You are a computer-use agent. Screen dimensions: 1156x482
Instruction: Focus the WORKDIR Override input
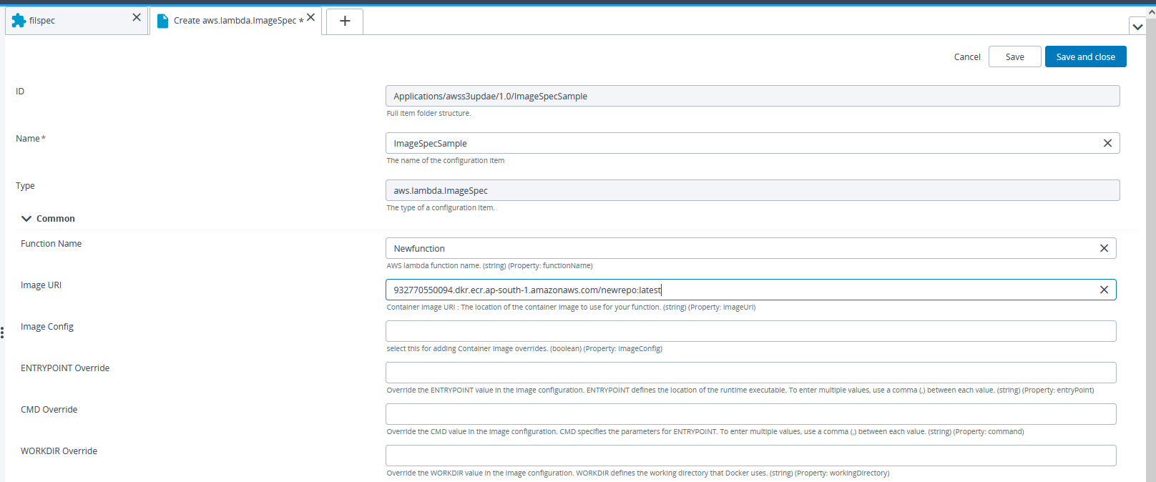(751, 456)
